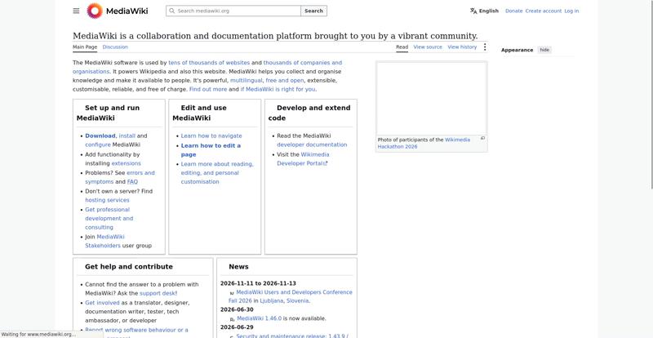Click Learn how to navigate
Screen dimensions: 653x338
click(x=211, y=136)
